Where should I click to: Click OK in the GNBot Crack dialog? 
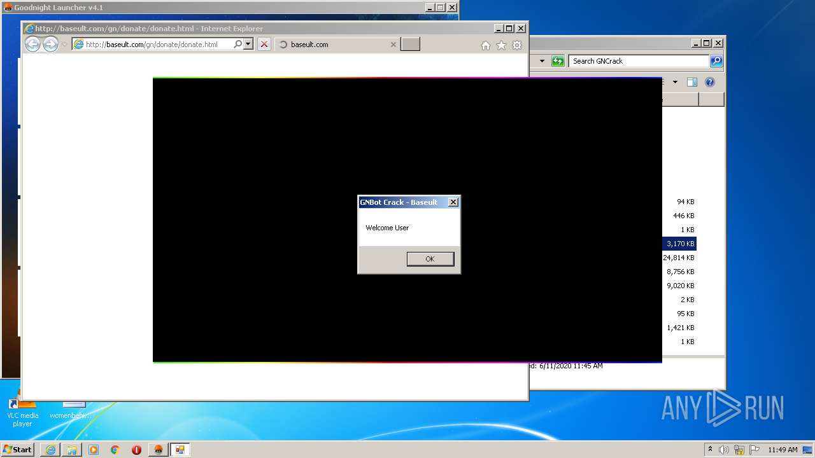click(x=430, y=259)
